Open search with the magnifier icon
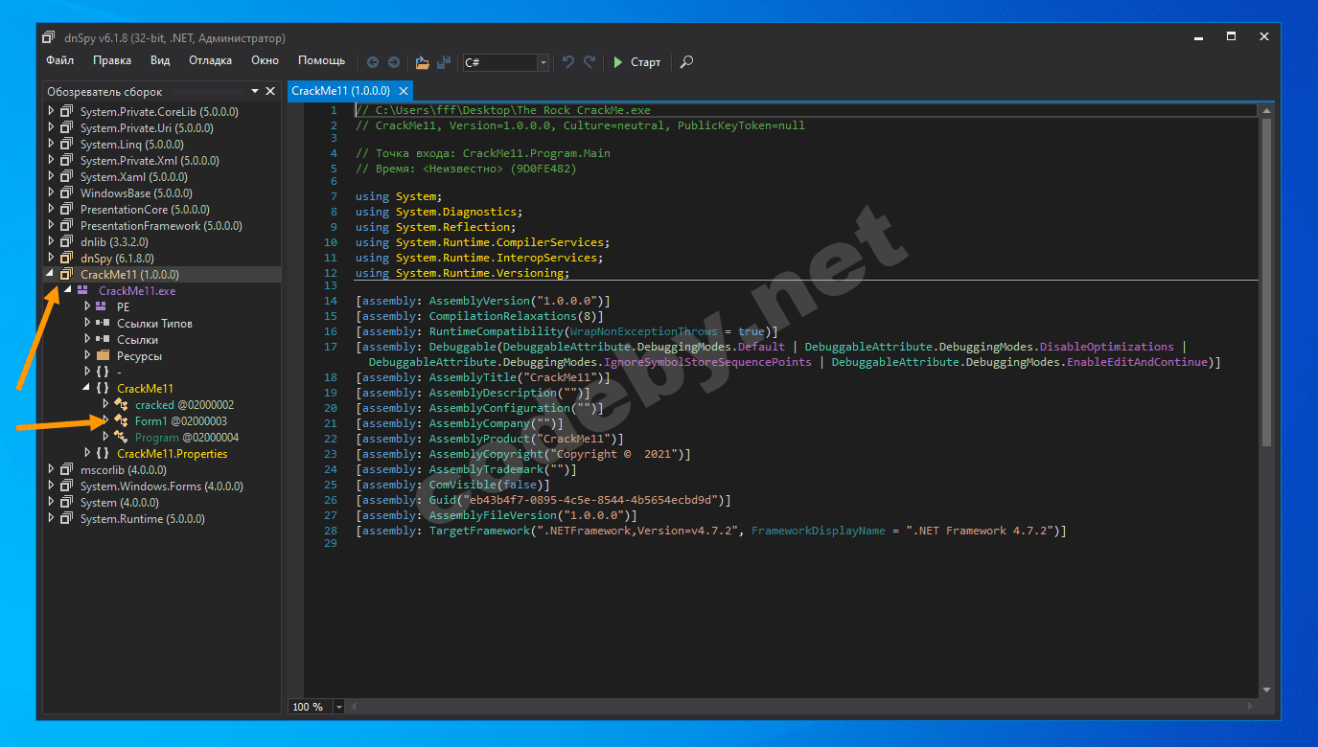Screen dimensions: 1318x747 [686, 62]
